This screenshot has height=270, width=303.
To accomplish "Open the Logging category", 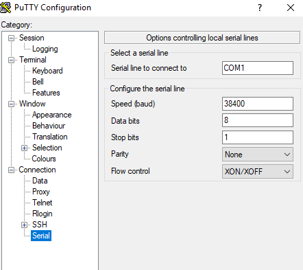I will (x=45, y=49).
